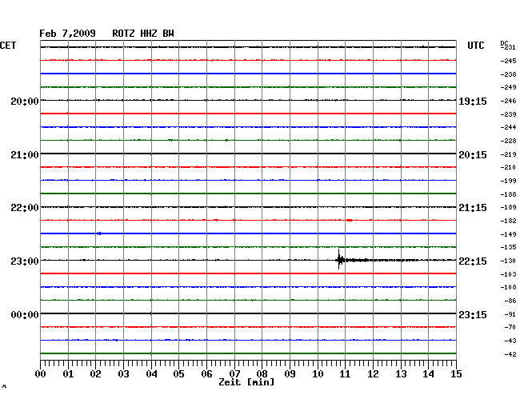520x395 pixels.
Task: Click minute tick label "04" on time axis
Action: 151,374
